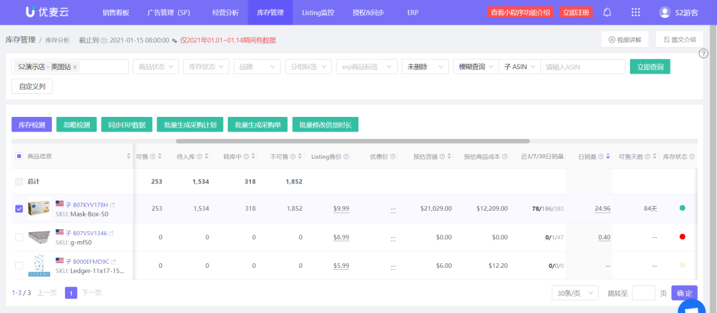Click the notification bell icon
The height and width of the screenshot is (313, 717).
click(607, 12)
